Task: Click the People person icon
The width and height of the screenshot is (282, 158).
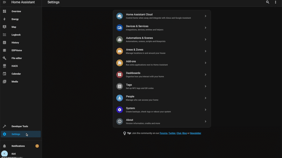Action: (x=120, y=98)
